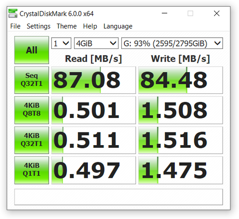Start the 4KiB Q32T1 test
239x219 pixels.
31,140
